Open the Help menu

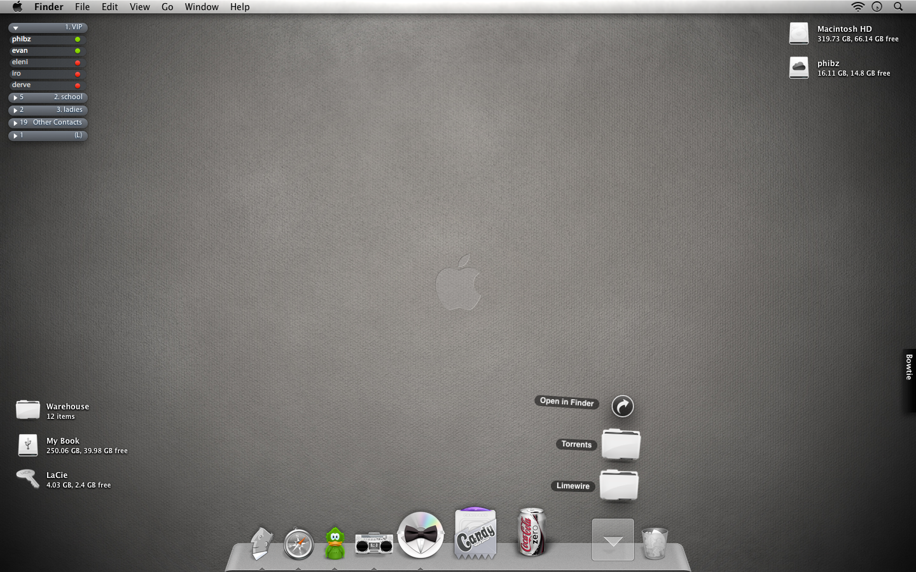[x=240, y=7]
